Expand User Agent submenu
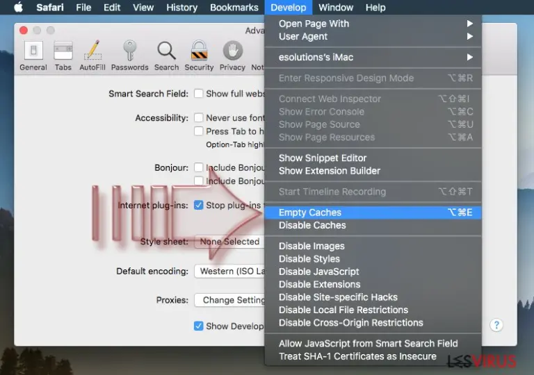Screen dimensions: 534x375 click(373, 36)
